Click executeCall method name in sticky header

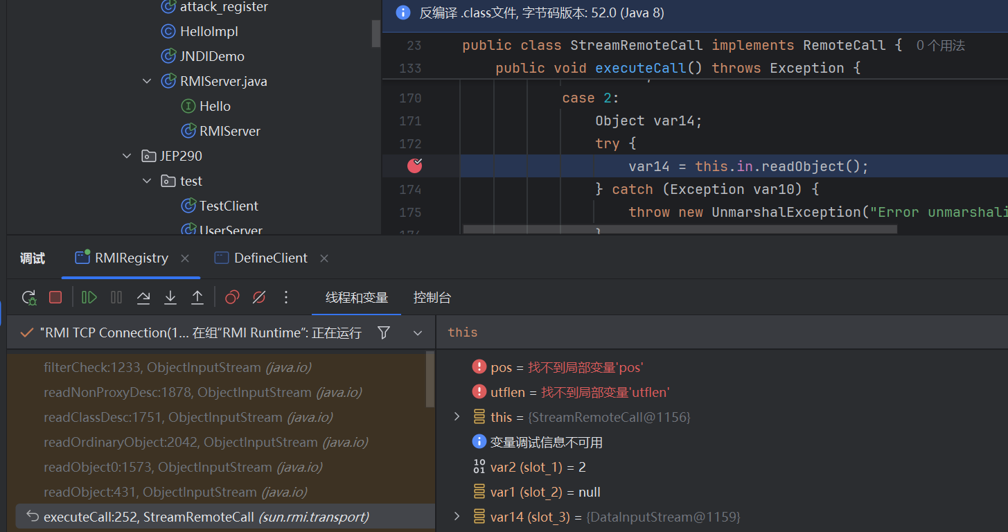641,68
